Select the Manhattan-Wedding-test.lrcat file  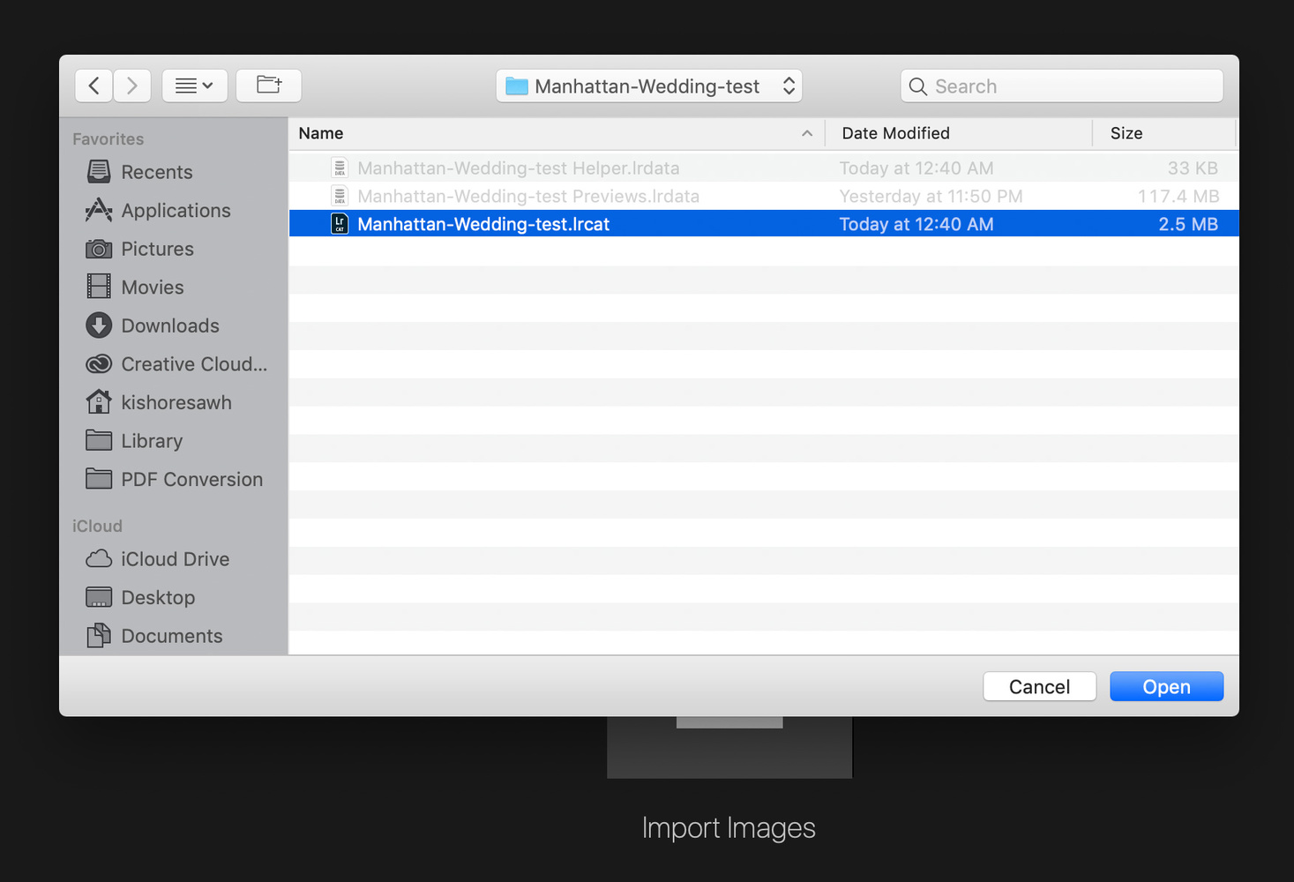pos(764,224)
